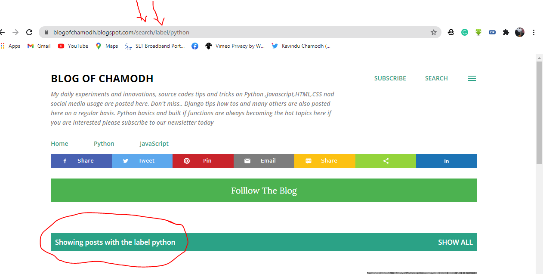Open the Extensions puzzle piece menu
This screenshot has width=543, height=274.
[x=506, y=32]
